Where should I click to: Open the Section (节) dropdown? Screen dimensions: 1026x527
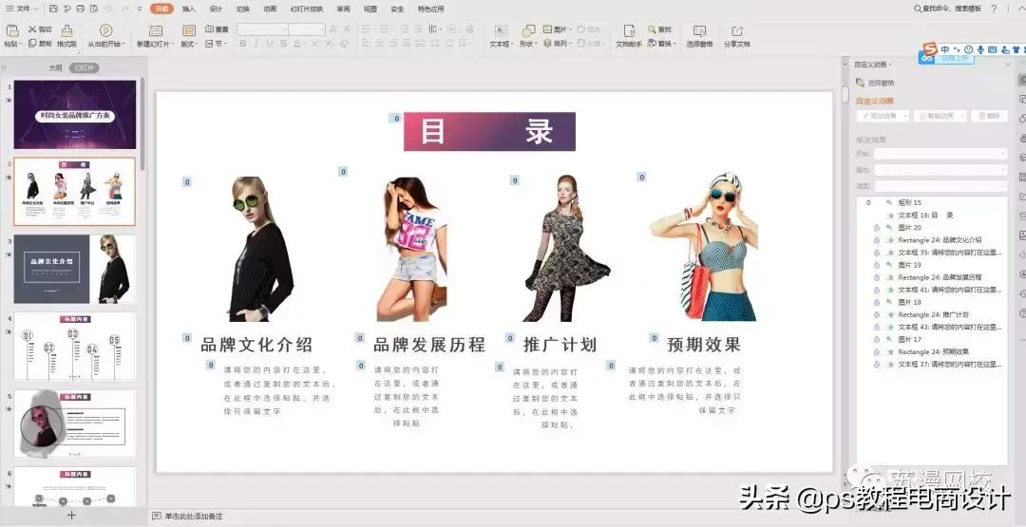217,44
